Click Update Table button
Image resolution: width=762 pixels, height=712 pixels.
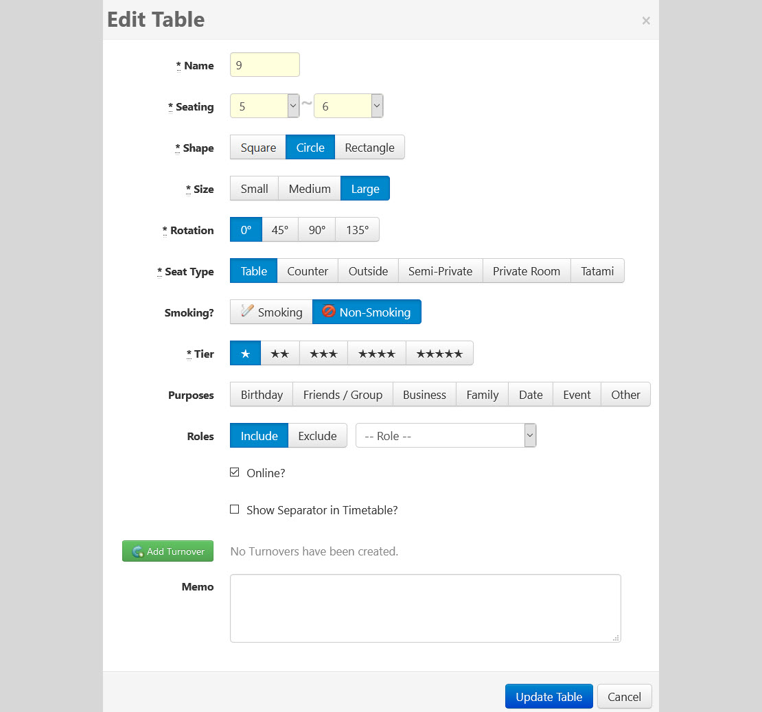pos(549,696)
